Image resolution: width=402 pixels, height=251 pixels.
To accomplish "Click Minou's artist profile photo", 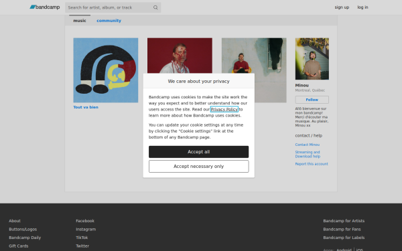I will (x=312, y=59).
